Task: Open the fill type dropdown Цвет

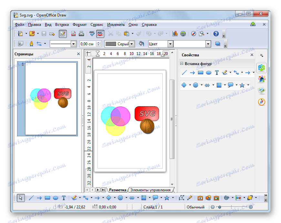Action: pos(170,44)
